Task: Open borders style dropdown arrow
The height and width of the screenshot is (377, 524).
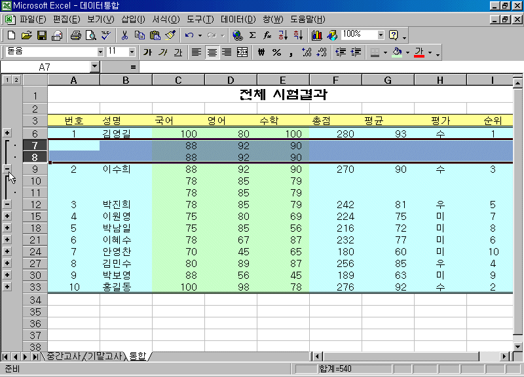Action: (x=385, y=52)
